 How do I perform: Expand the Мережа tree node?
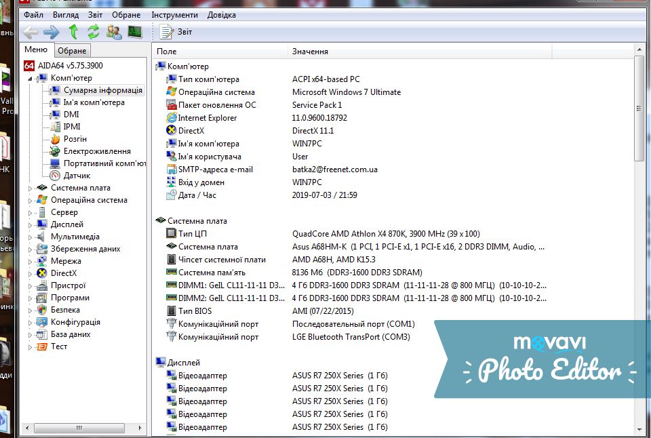[x=30, y=262]
